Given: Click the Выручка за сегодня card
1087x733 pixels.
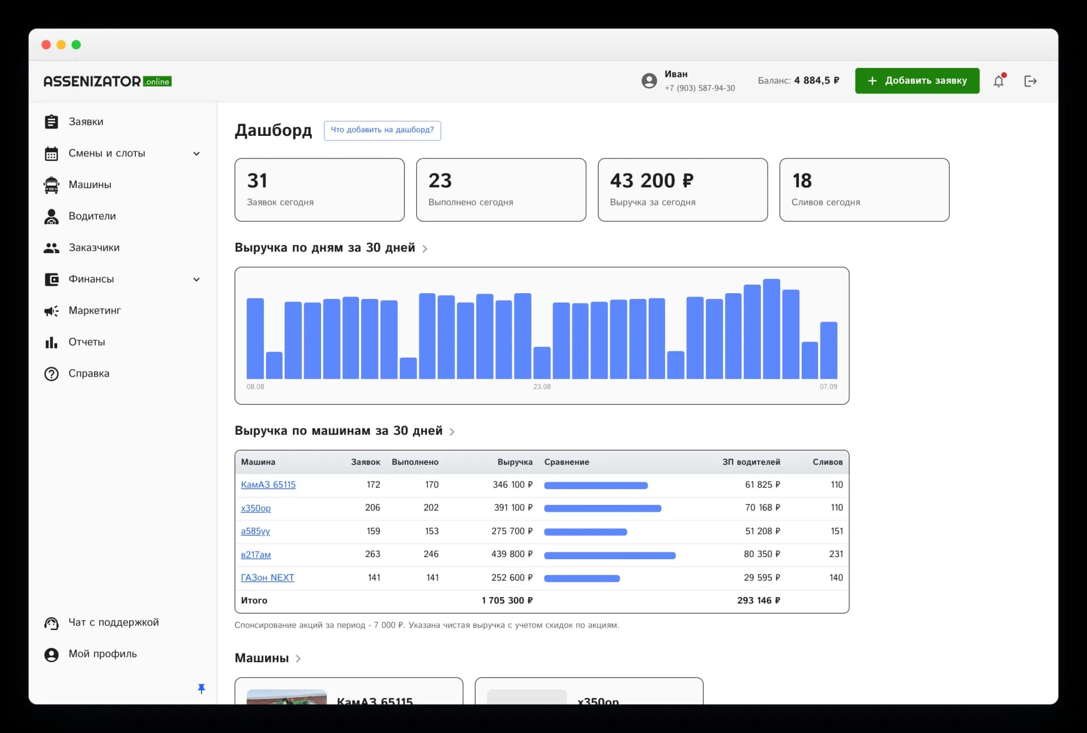Looking at the screenshot, I should 683,190.
